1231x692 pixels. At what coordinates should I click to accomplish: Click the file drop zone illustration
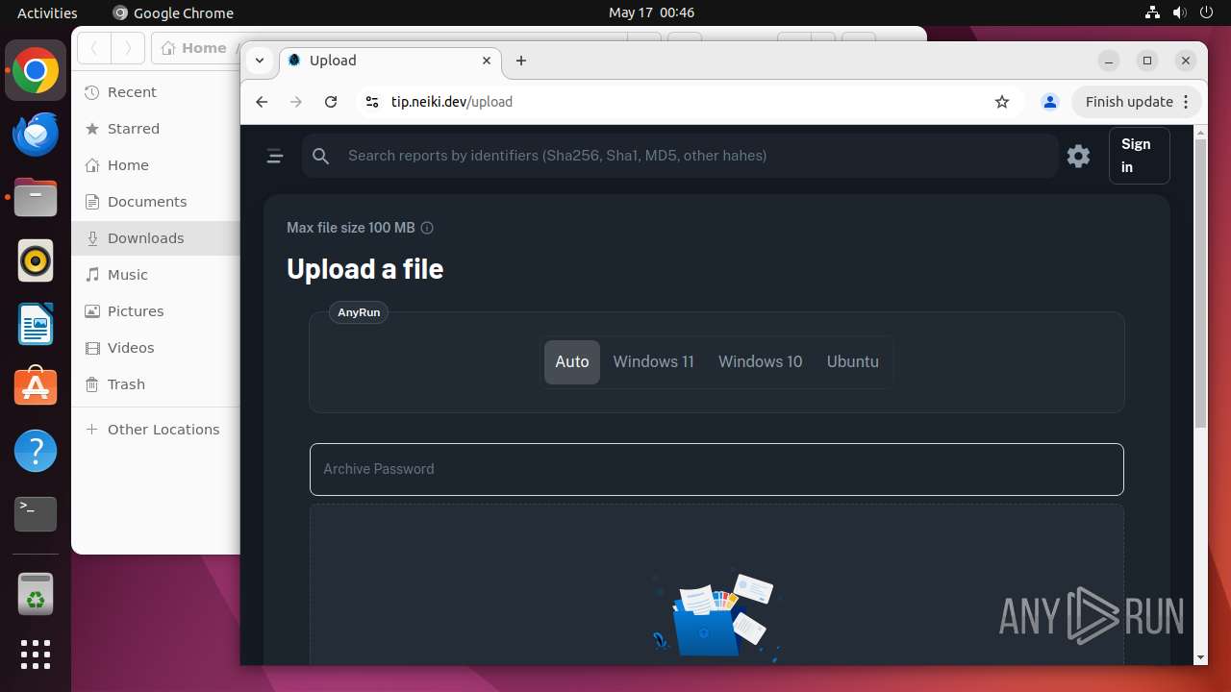point(716,615)
